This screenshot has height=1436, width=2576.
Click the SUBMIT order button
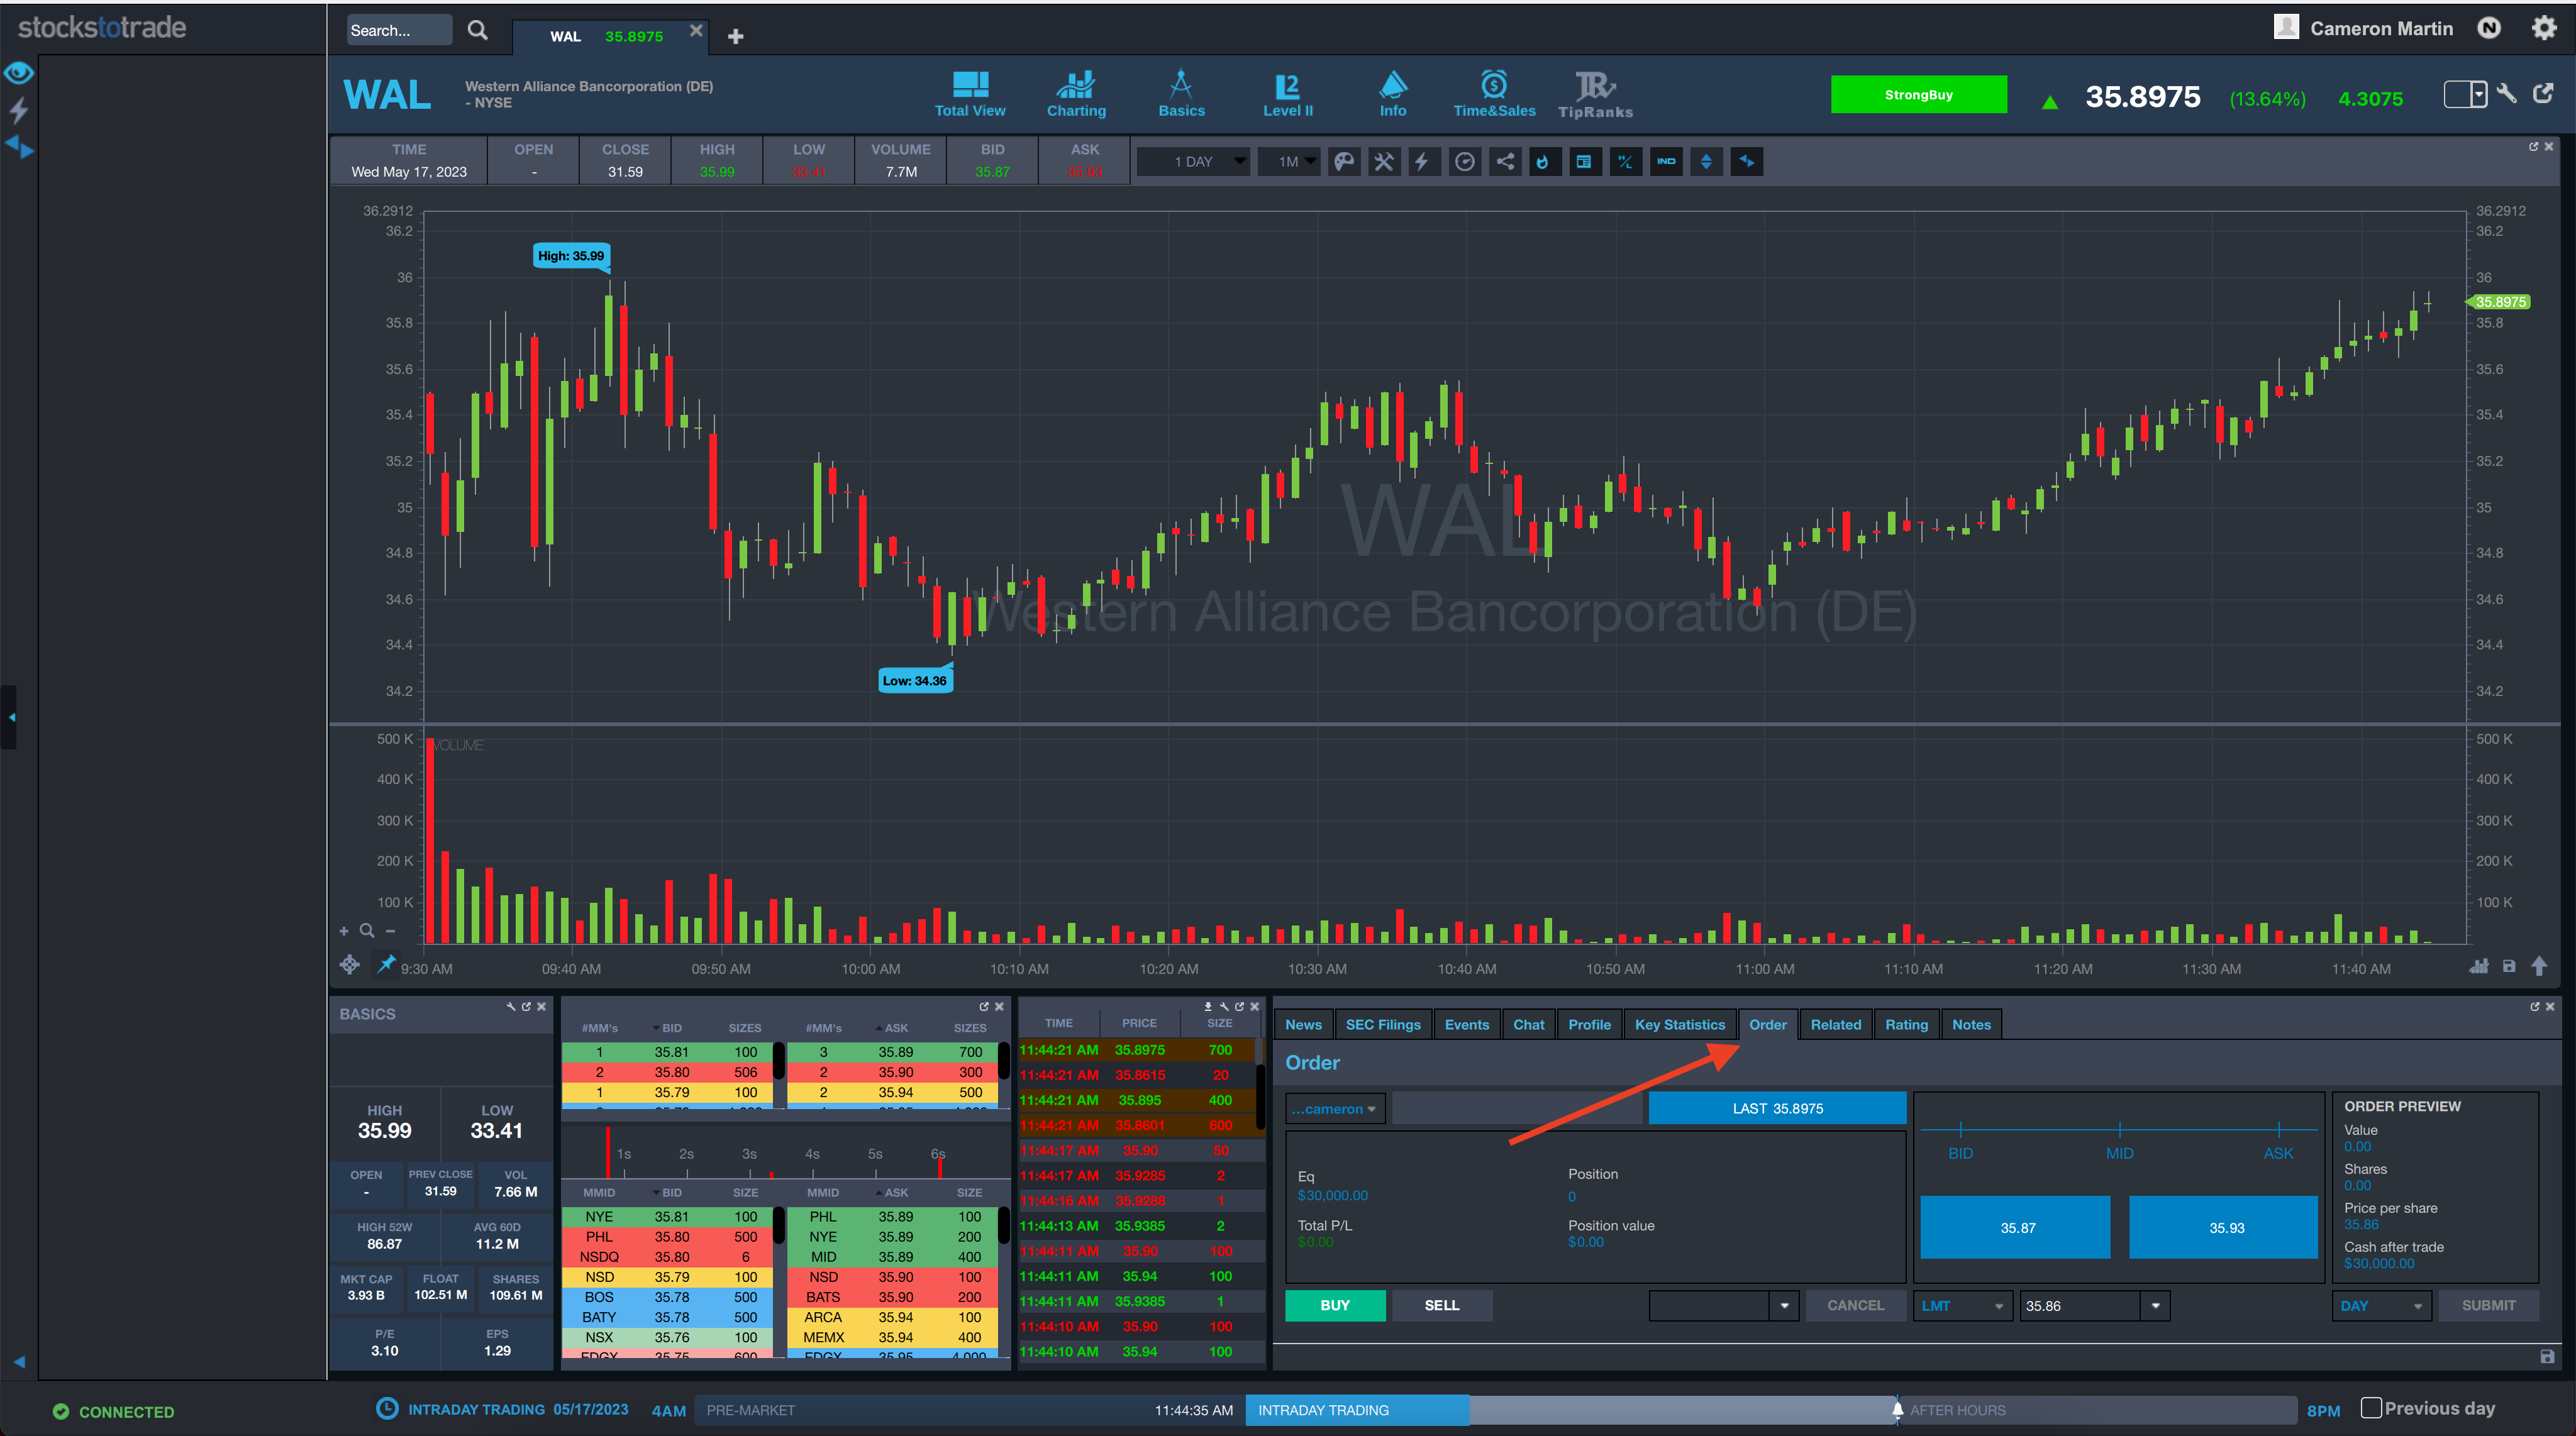2488,1306
